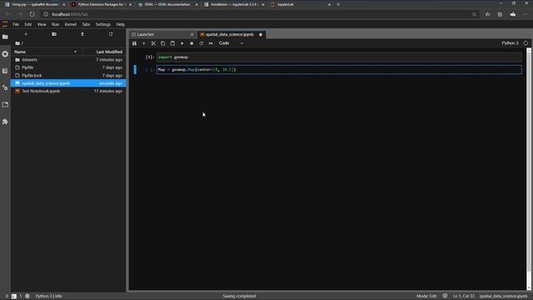533x300 pixels.
Task: Open the File Browser sidebar panel
Action: [5, 37]
